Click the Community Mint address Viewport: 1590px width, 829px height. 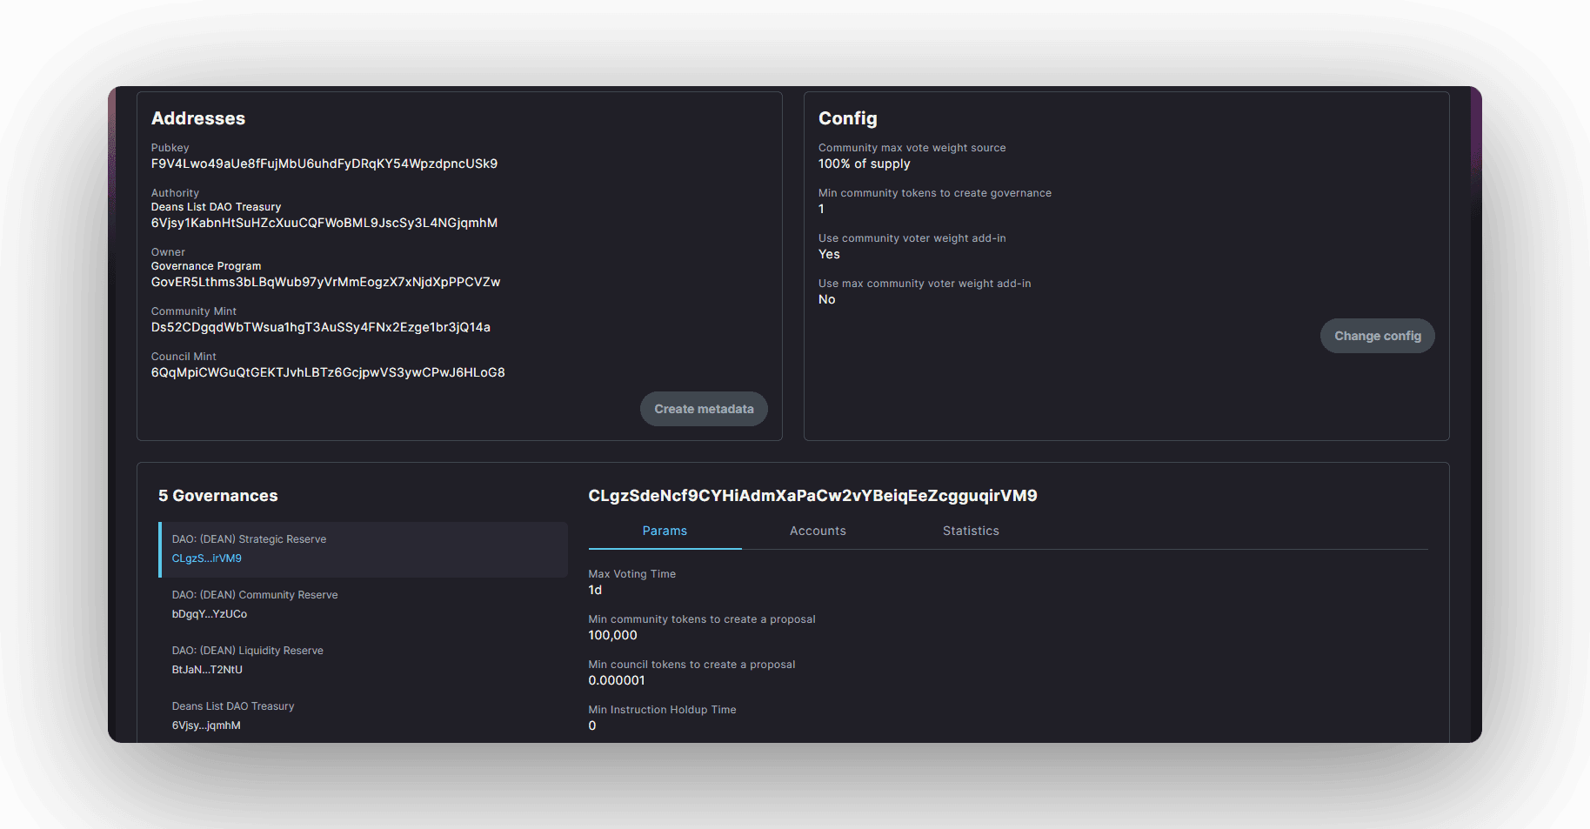tap(320, 327)
